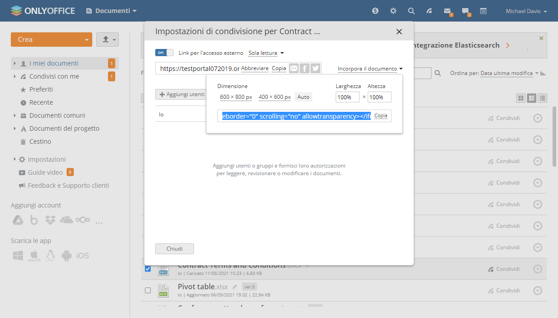The image size is (558, 318).
Task: Connect a Google Drive account
Action: coord(17,220)
